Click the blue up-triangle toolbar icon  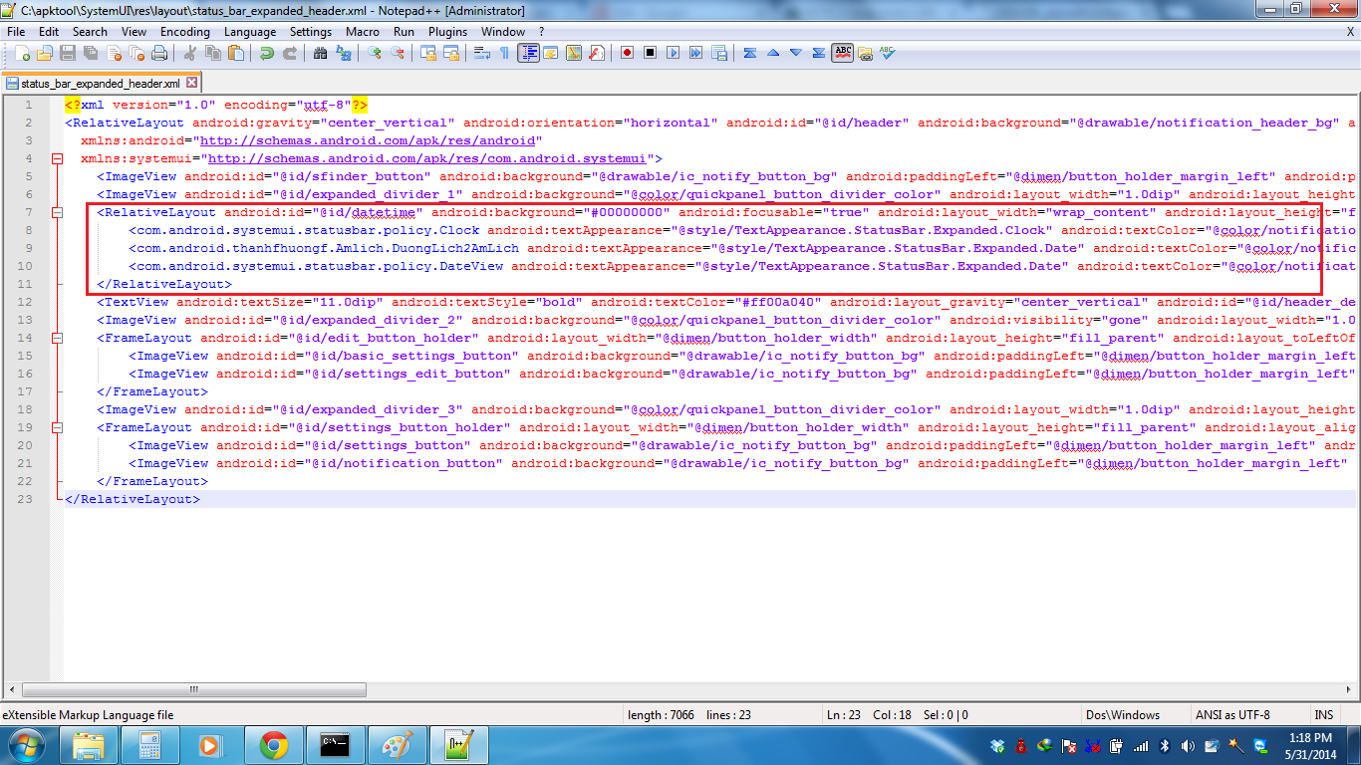pyautogui.click(x=772, y=53)
